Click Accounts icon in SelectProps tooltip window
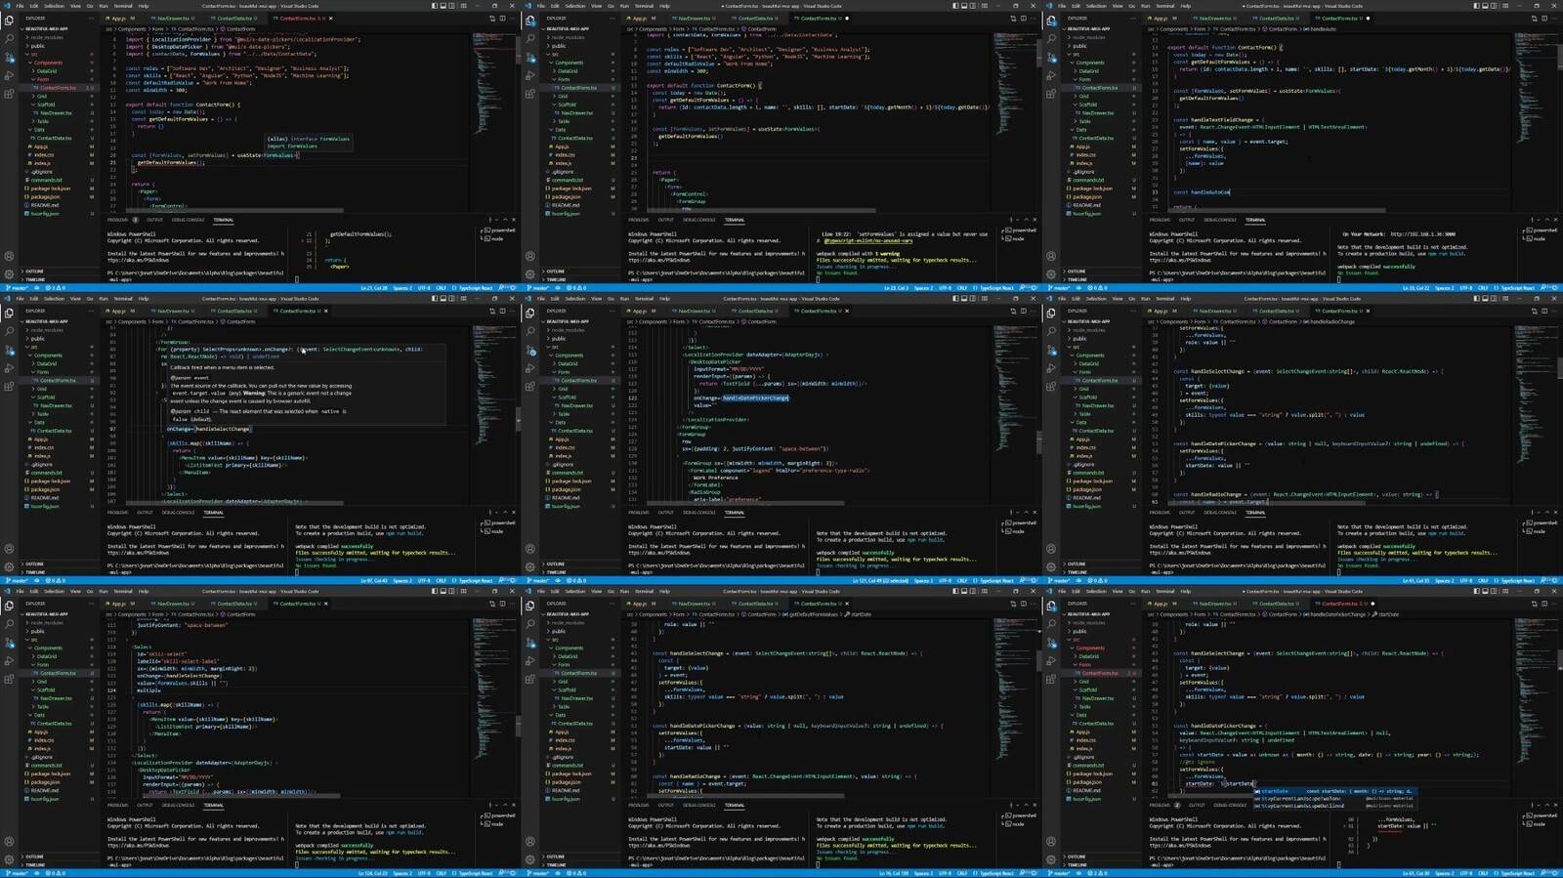 [x=9, y=549]
